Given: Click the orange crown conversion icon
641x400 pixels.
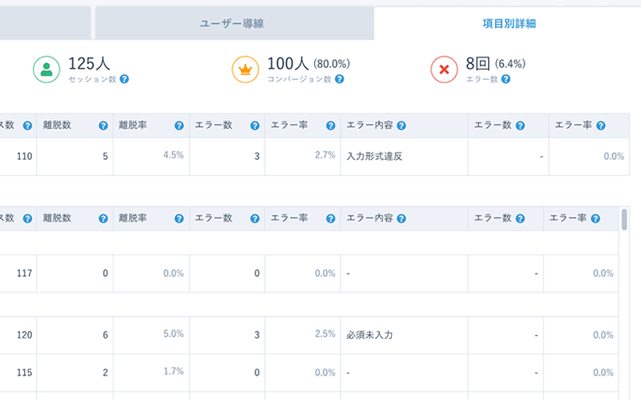Looking at the screenshot, I should (x=245, y=70).
